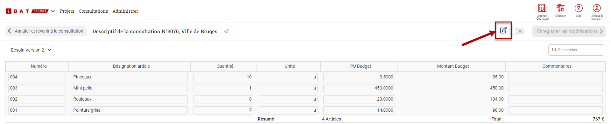Viewport: 611px width, 124px height.
Task: Open the Besoin Version 2 dropdown
Action: pyautogui.click(x=30, y=50)
